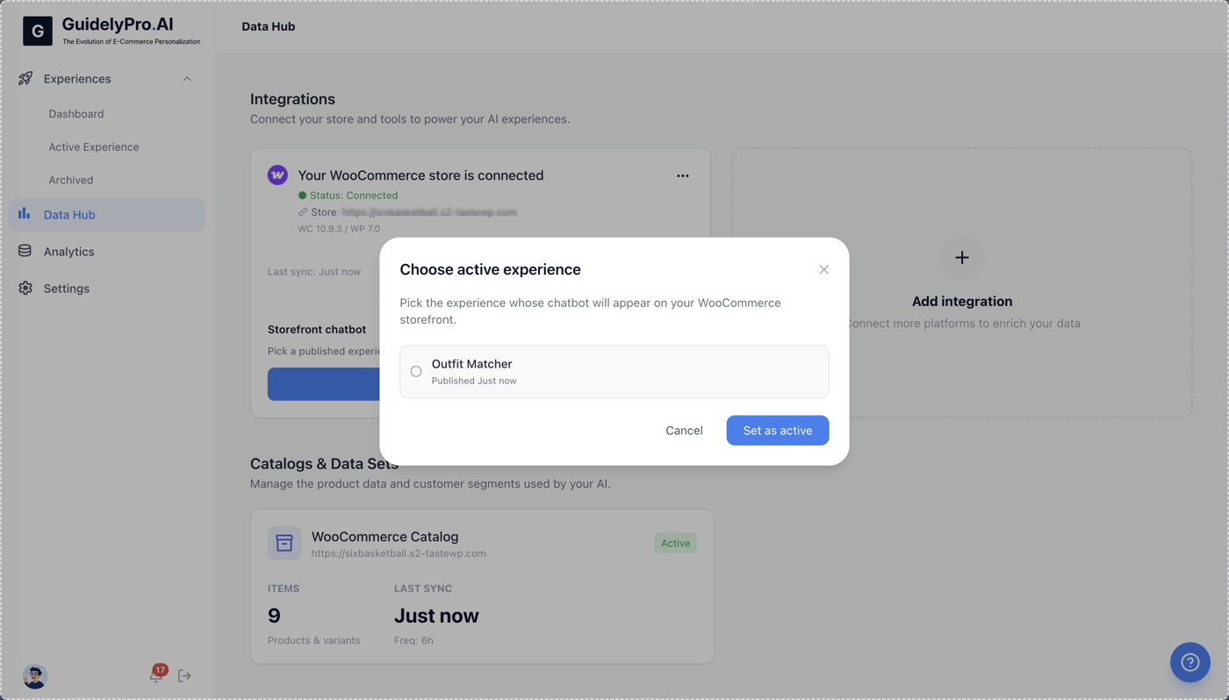
Task: Close the Choose active experience dialog
Action: (823, 269)
